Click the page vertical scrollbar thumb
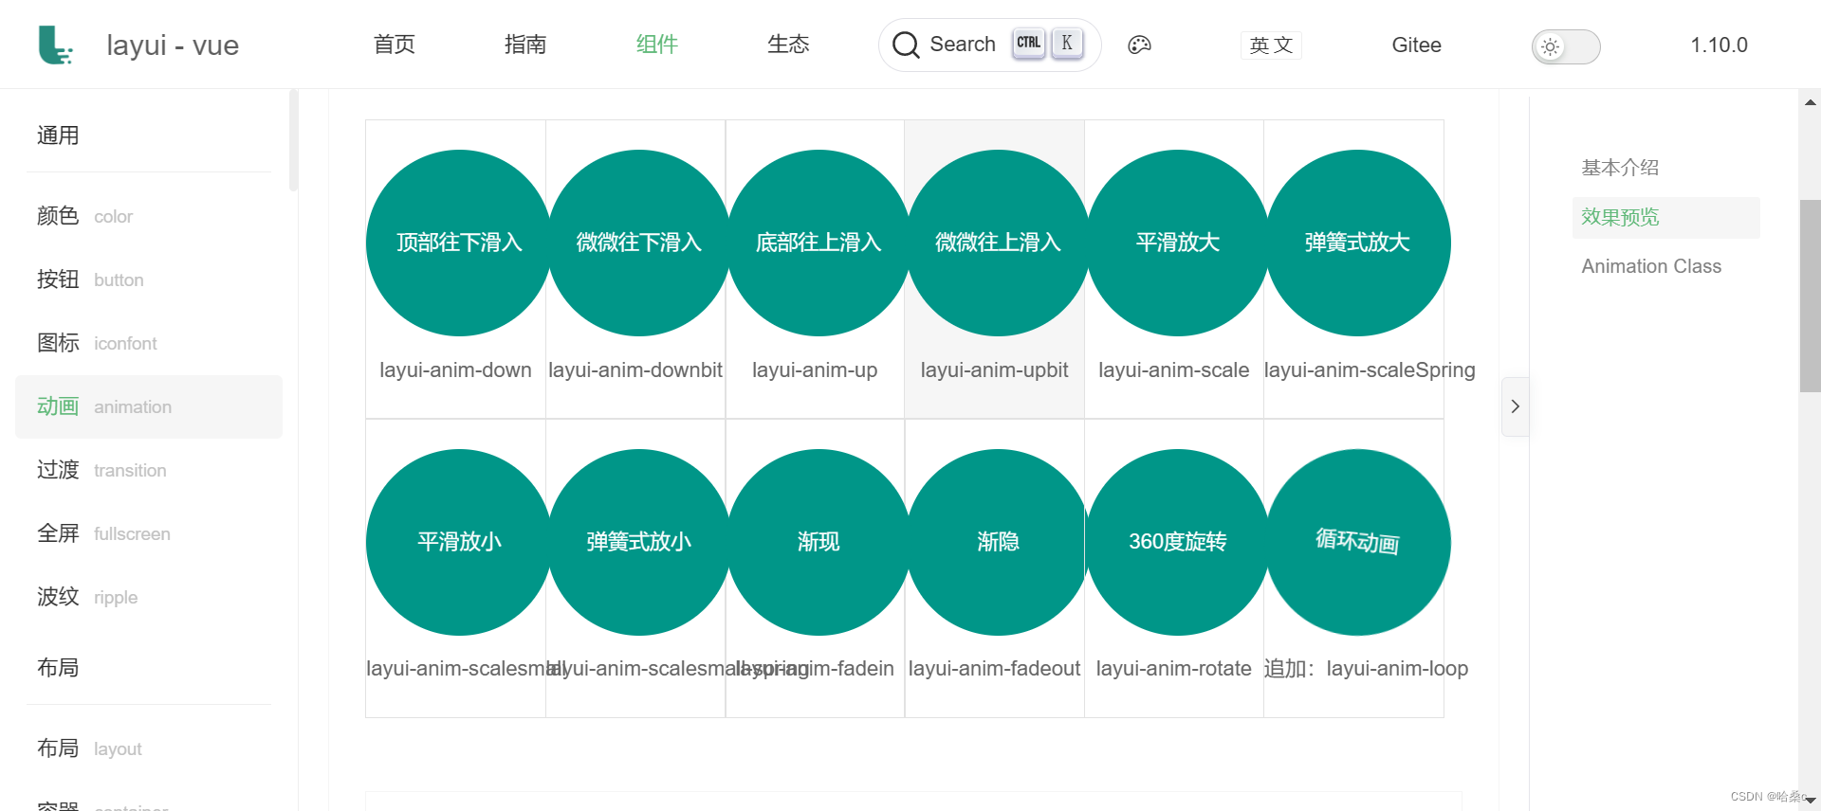1821x811 pixels. point(1810,296)
